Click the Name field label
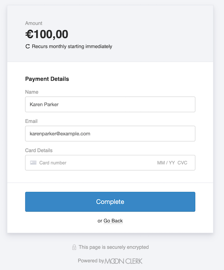The width and height of the screenshot is (224, 270). tap(32, 92)
